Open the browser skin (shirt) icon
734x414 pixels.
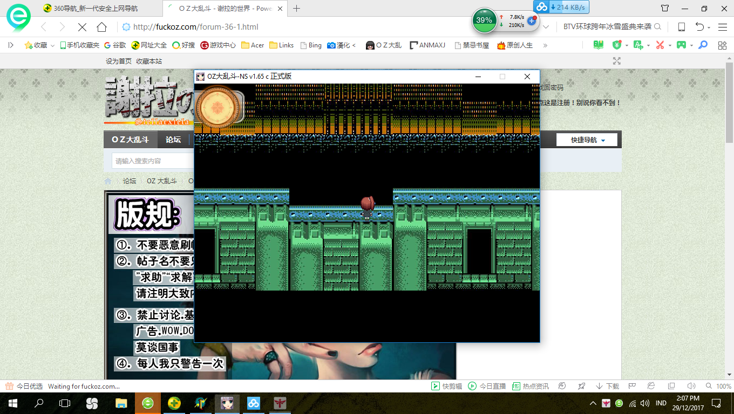(665, 9)
